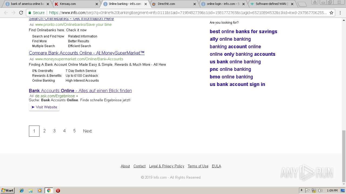Open the volume speaker tray icon
This screenshot has width=346, height=194.
pyautogui.click(x=320, y=190)
